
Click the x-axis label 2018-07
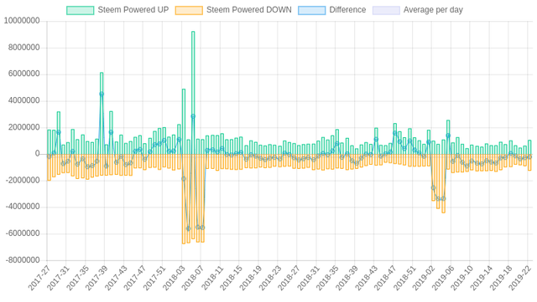click(x=193, y=278)
